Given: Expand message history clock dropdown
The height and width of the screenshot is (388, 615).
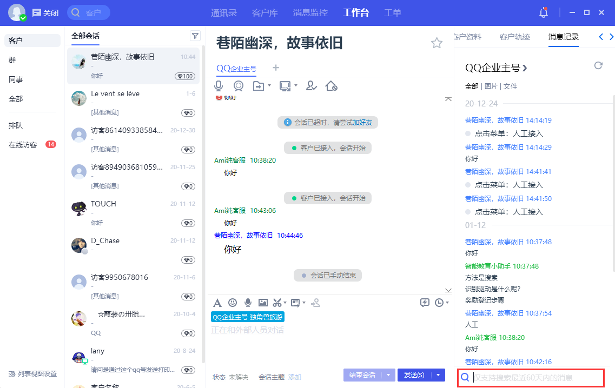Looking at the screenshot, I should pos(447,303).
